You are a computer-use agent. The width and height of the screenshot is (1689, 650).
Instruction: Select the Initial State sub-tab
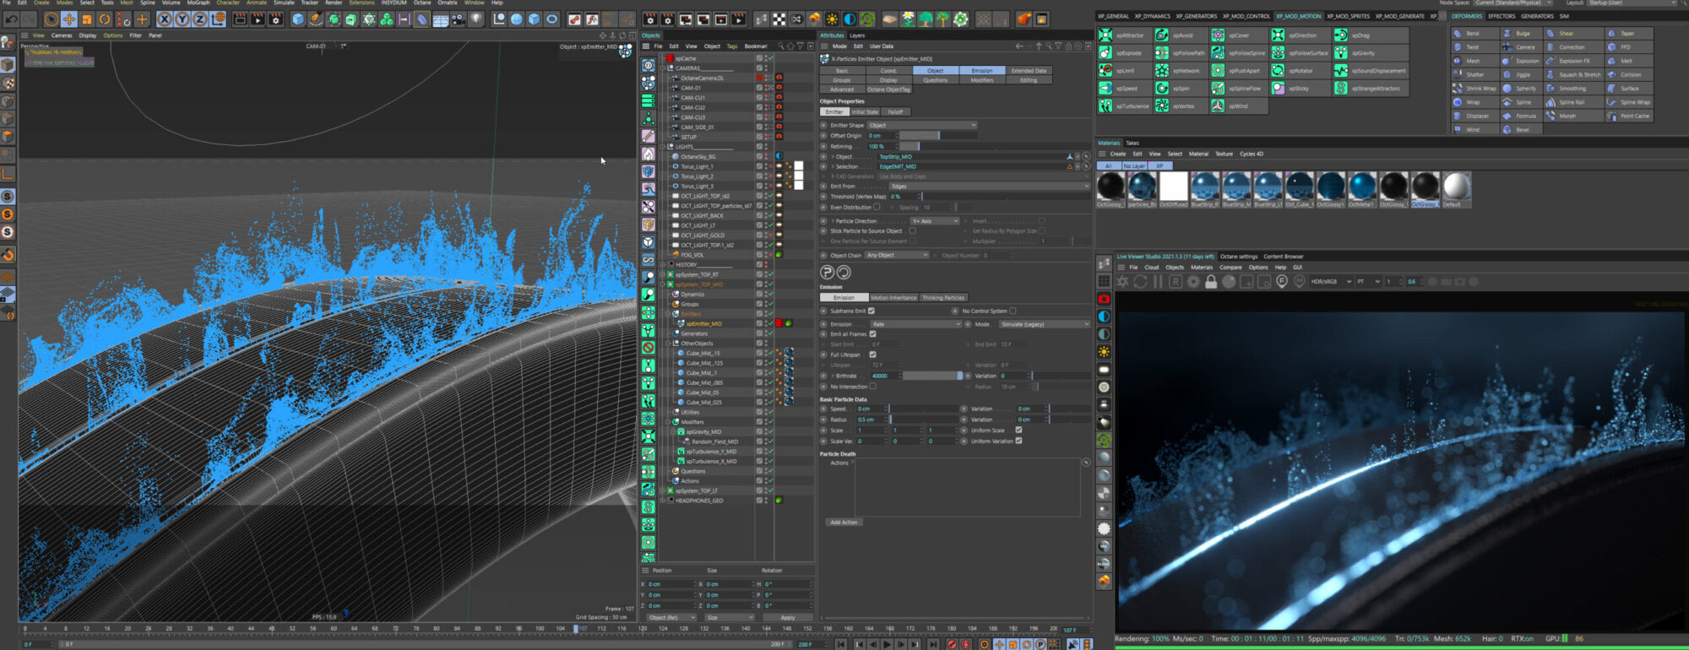tap(865, 111)
